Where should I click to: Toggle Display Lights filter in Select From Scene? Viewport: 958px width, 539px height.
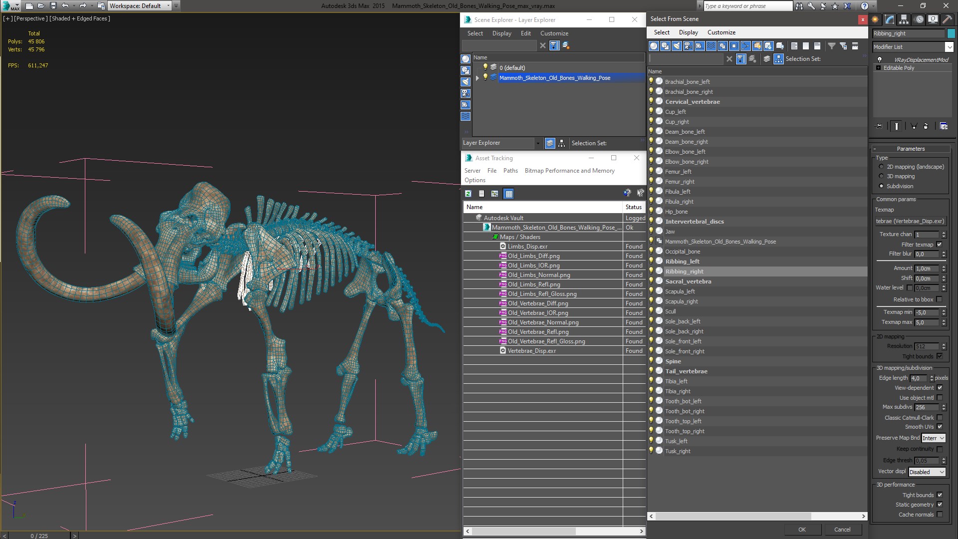[677, 46]
